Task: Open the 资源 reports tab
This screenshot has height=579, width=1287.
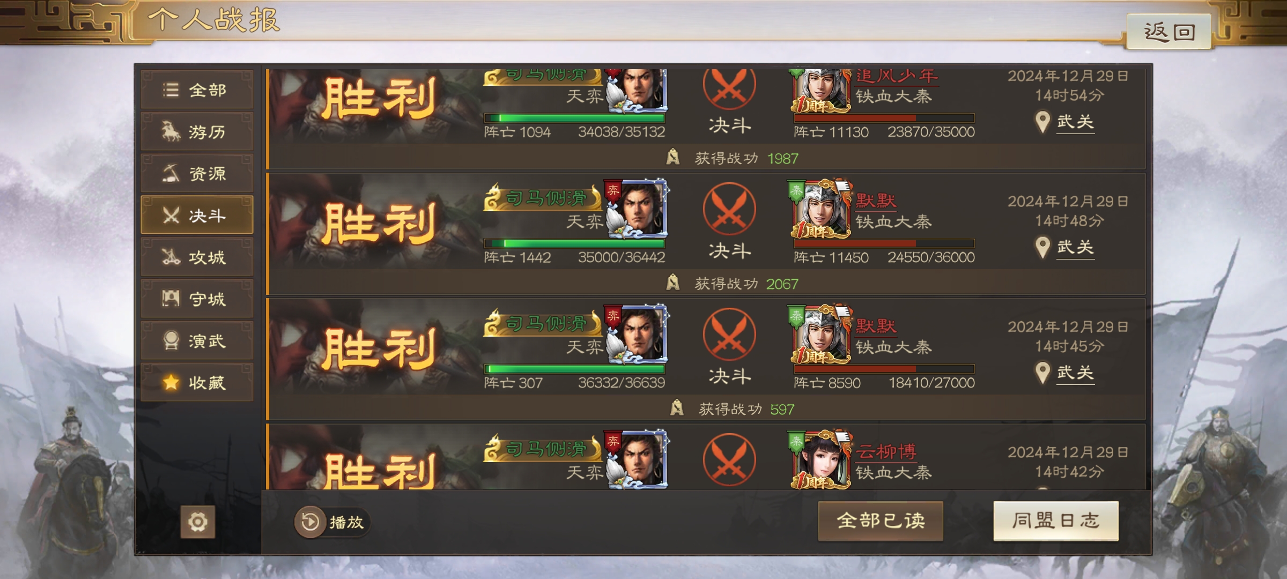Action: [x=197, y=173]
